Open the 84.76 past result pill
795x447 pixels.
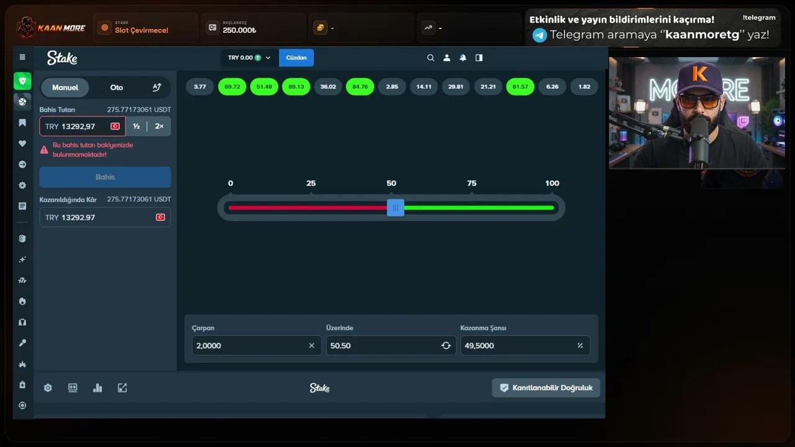coord(360,87)
